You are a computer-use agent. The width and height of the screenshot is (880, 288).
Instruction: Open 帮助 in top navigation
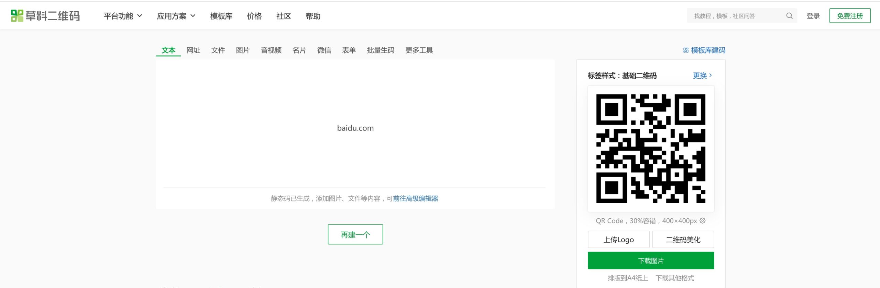pos(313,16)
